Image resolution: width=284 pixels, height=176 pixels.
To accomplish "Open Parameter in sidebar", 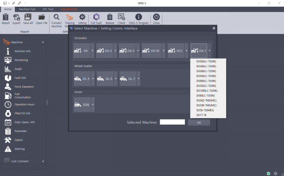I will click(20, 131).
